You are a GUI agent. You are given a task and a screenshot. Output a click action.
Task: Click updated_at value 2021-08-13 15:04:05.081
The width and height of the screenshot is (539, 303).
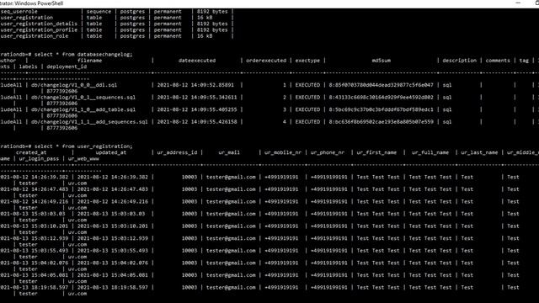click(112, 275)
